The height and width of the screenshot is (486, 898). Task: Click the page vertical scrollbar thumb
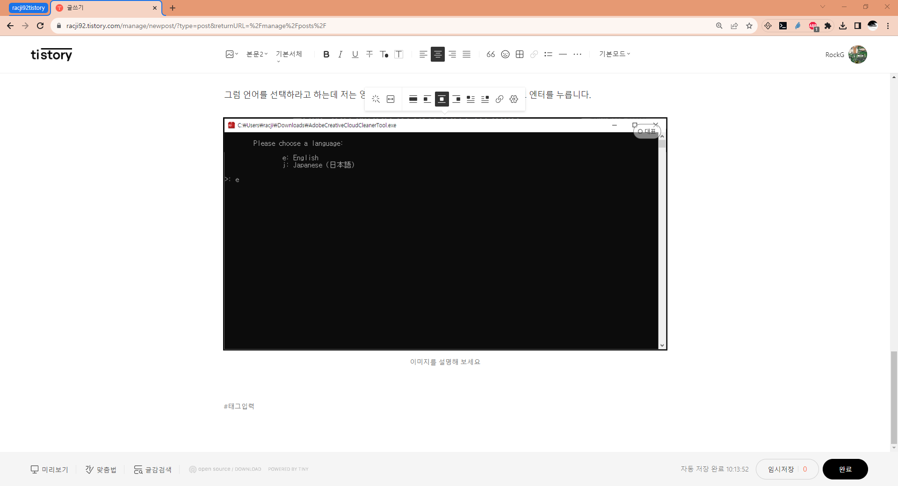pos(894,397)
